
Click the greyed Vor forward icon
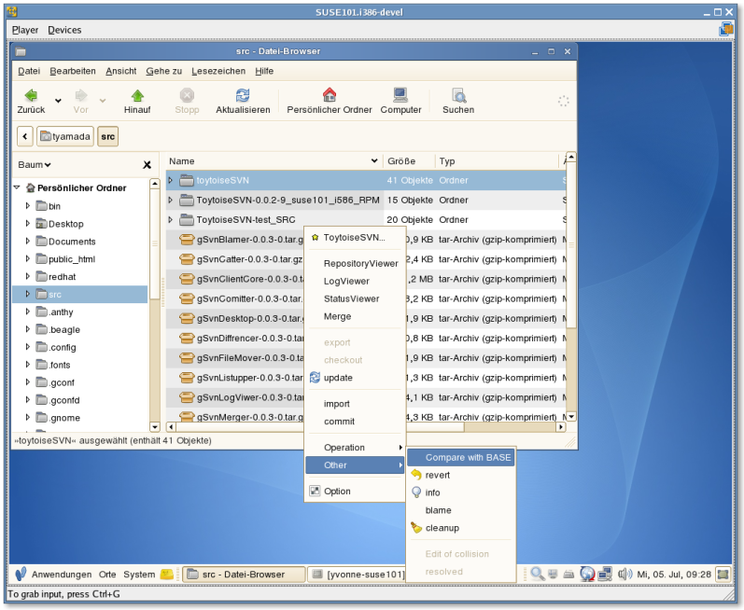(81, 95)
